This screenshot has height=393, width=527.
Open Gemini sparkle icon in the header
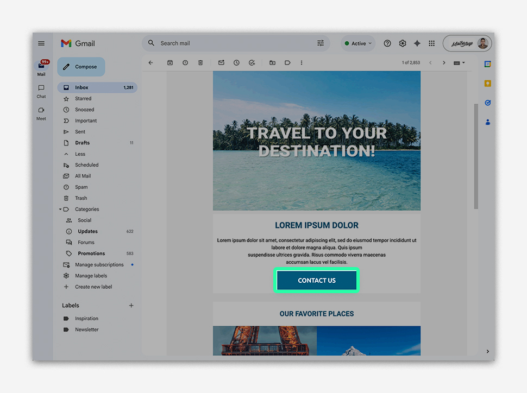(417, 43)
